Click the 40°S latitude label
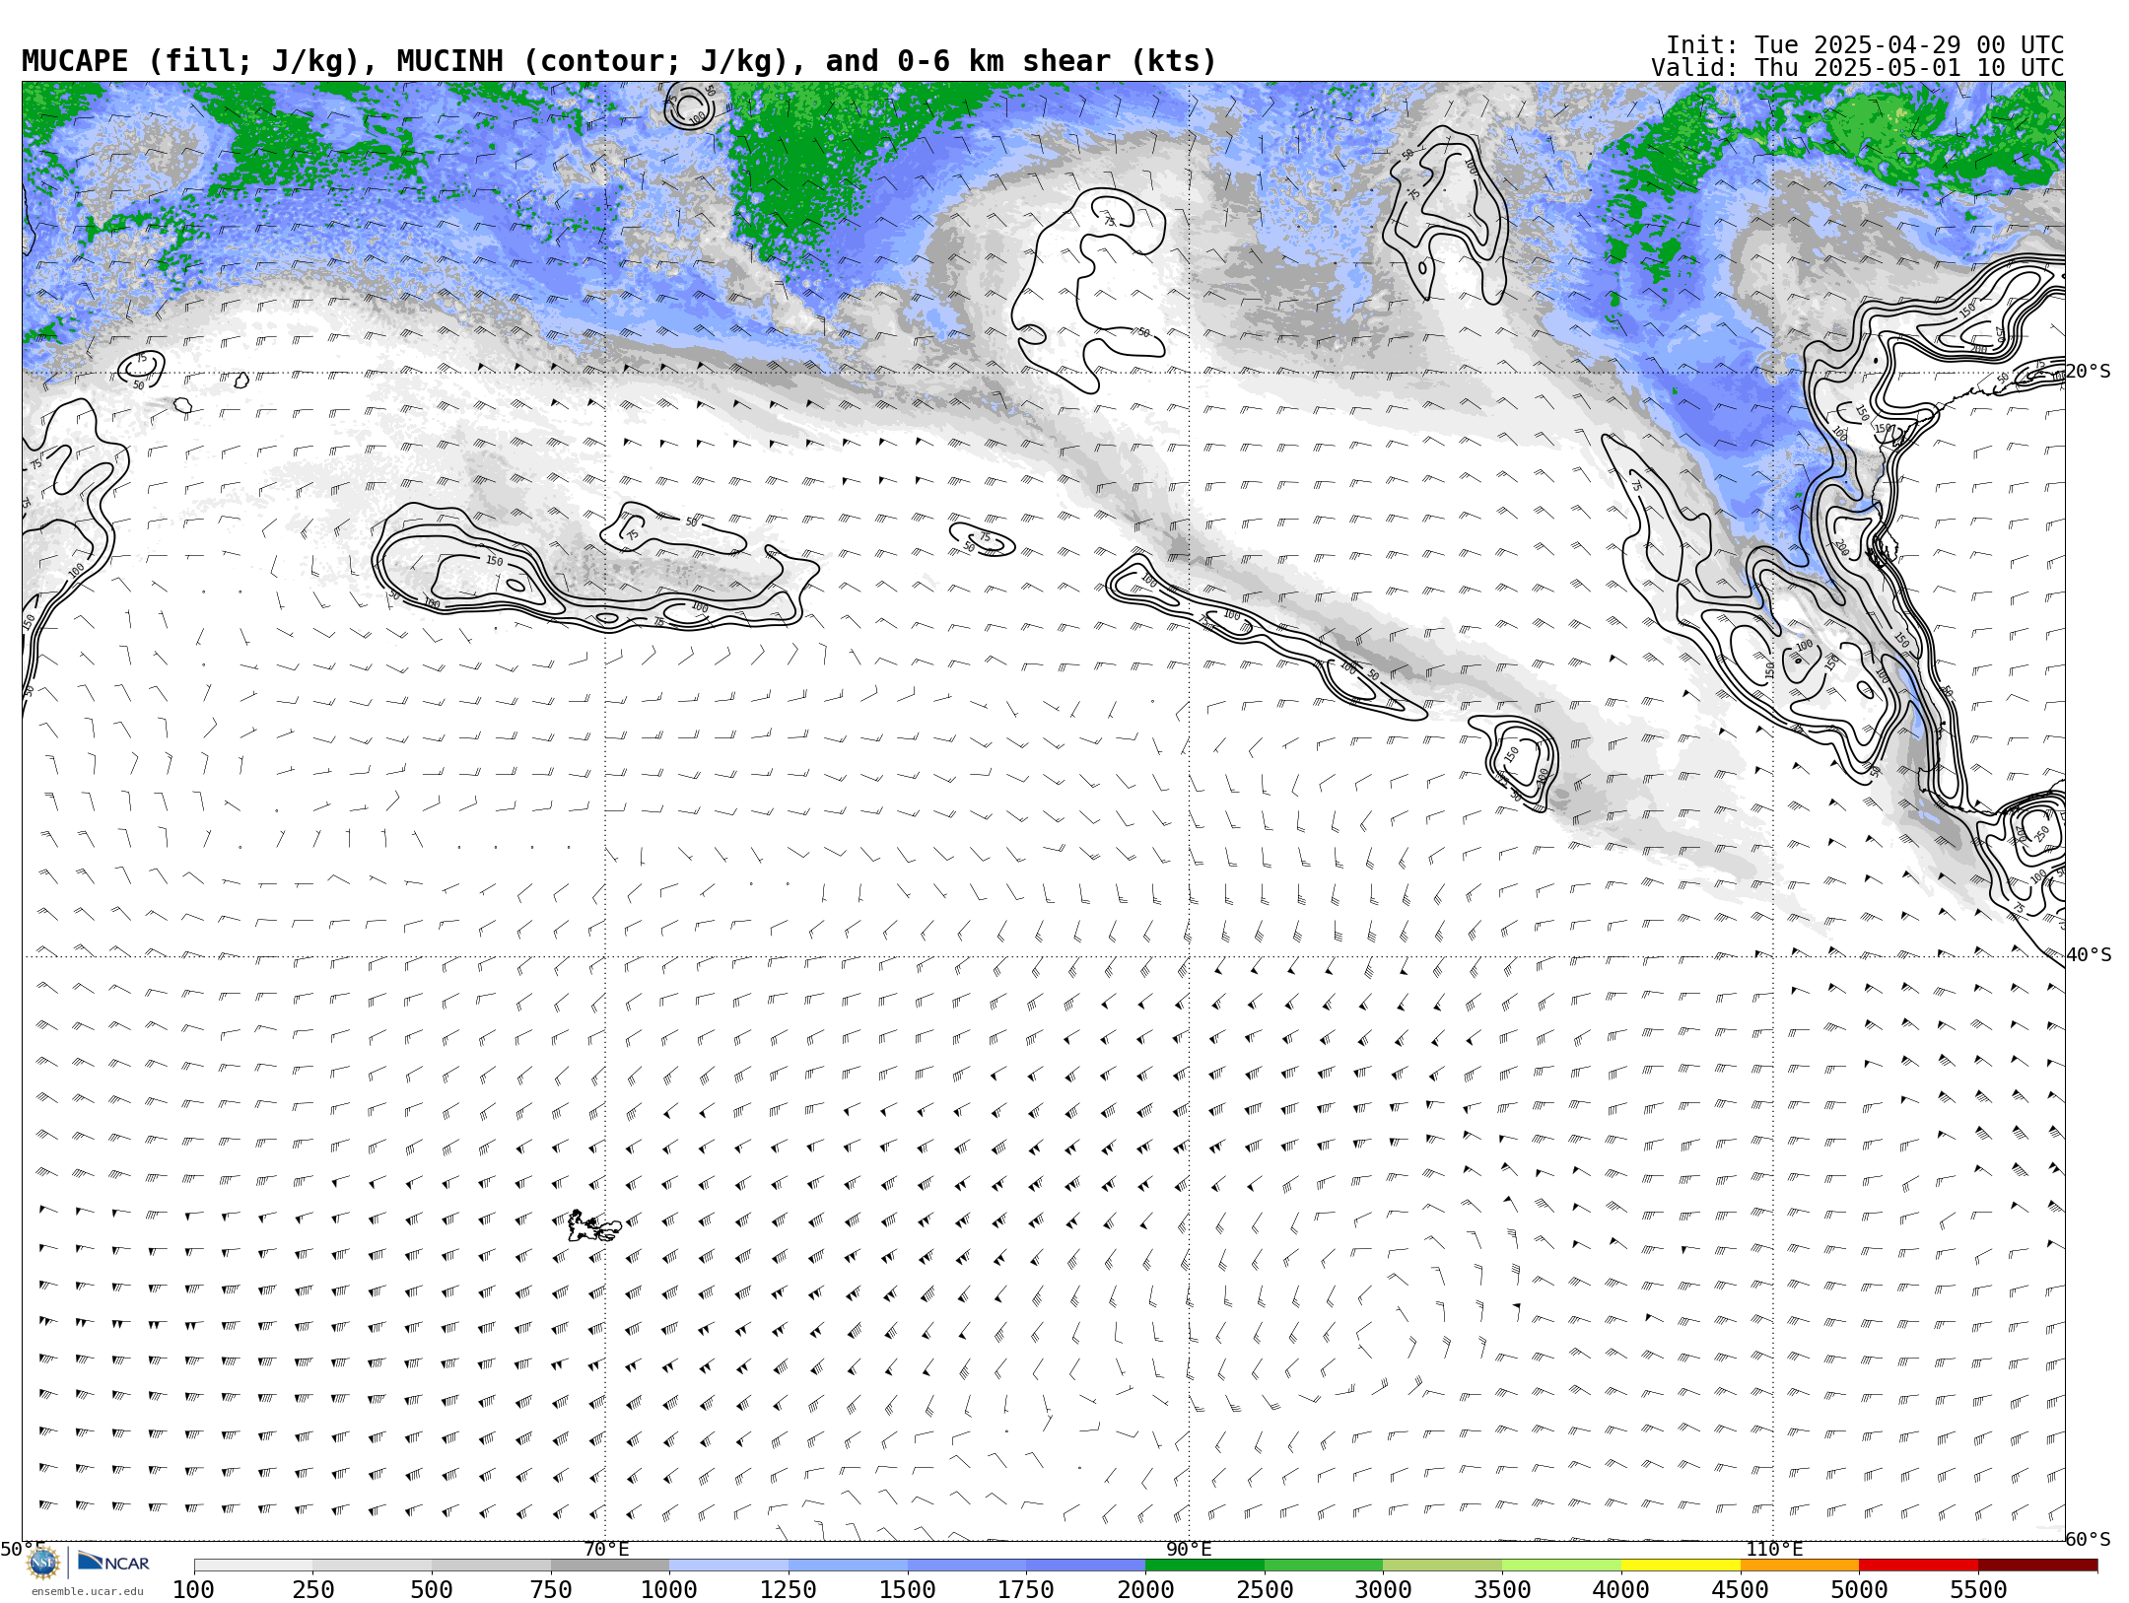Viewport: 2129px width, 1603px height. (x=2088, y=955)
